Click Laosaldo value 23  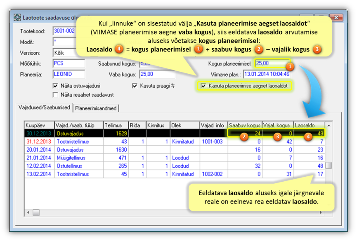(x=320, y=150)
